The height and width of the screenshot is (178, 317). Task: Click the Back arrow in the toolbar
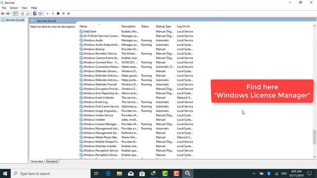2,13
